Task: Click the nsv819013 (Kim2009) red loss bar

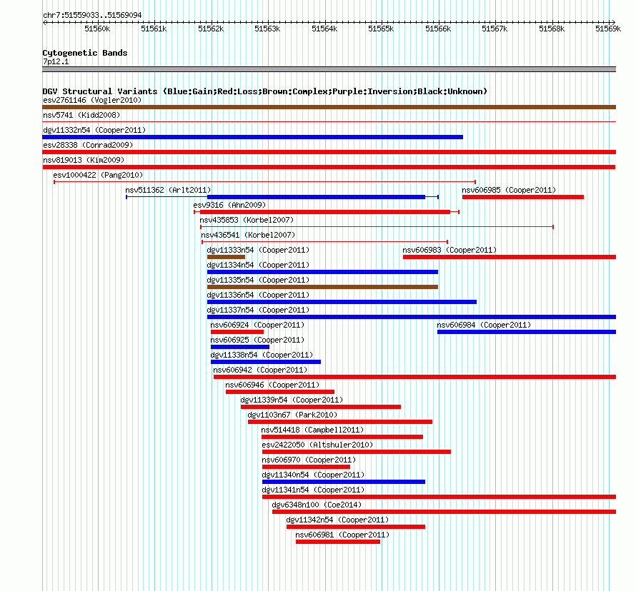Action: pos(329,167)
